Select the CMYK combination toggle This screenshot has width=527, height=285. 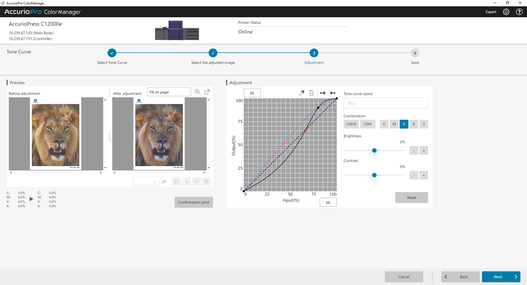tap(351, 124)
